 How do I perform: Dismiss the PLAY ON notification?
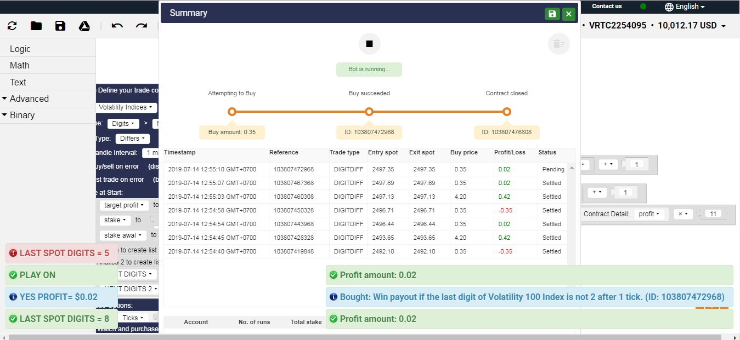pyautogui.click(x=61, y=275)
